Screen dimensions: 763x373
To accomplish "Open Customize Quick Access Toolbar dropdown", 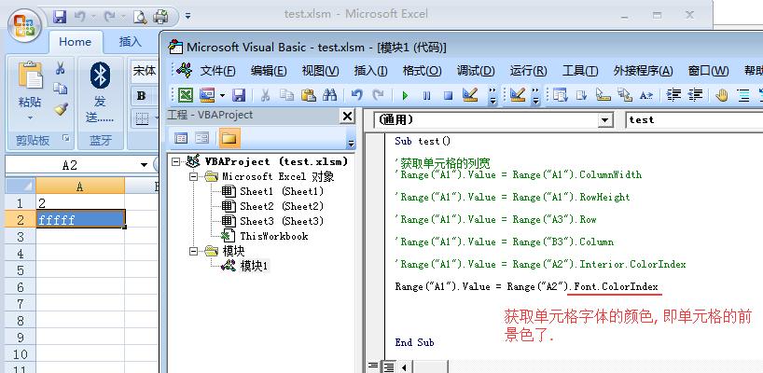I will click(x=188, y=17).
